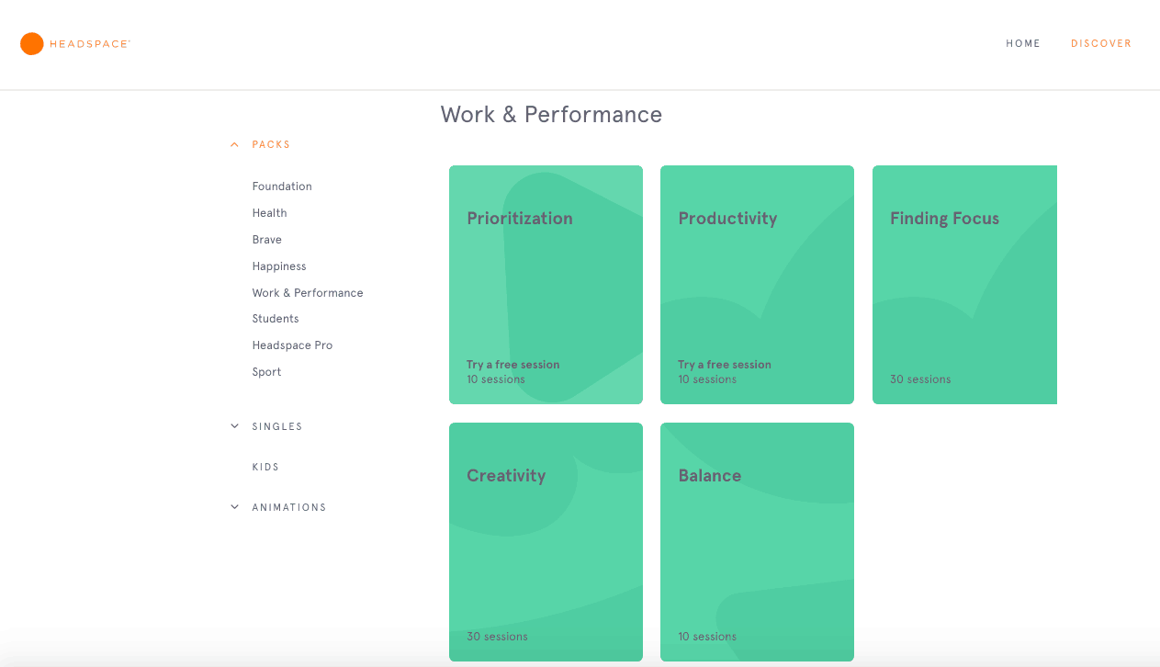
Task: Open the Happiness pack category
Action: (279, 266)
